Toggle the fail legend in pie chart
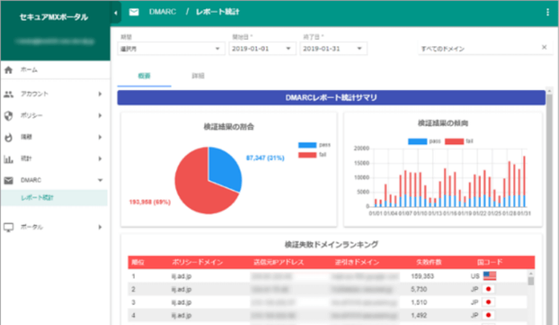Viewport: 559px width, 325px height. [307, 154]
